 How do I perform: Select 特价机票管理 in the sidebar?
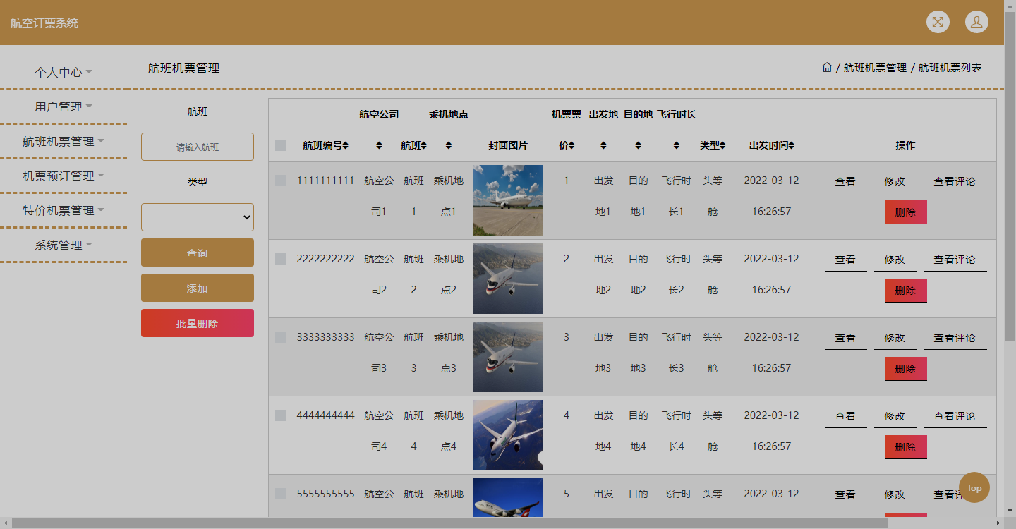(62, 210)
